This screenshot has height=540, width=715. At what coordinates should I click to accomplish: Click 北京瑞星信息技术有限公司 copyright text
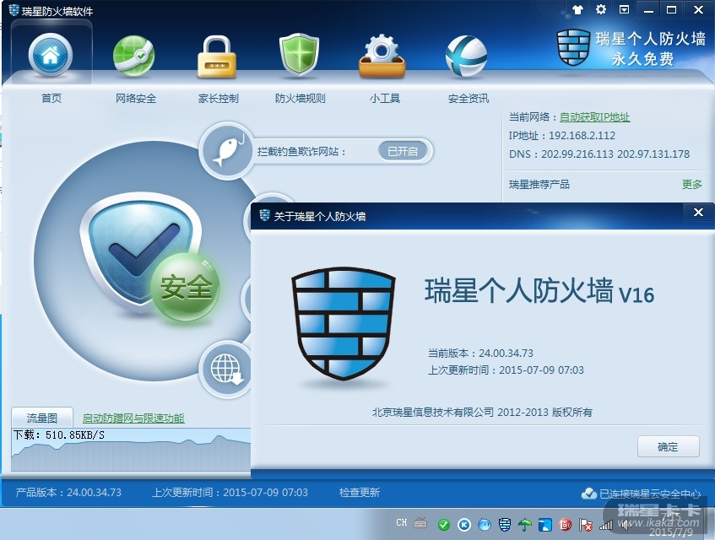[x=482, y=412]
